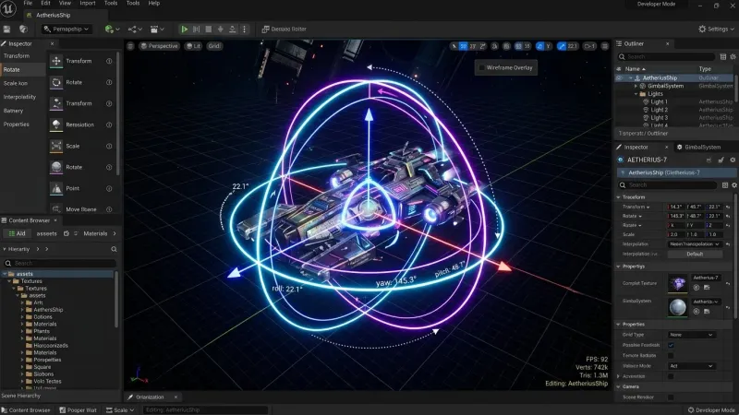Click the Lit view mode button
Screen dimensions: 739x415
pos(193,46)
